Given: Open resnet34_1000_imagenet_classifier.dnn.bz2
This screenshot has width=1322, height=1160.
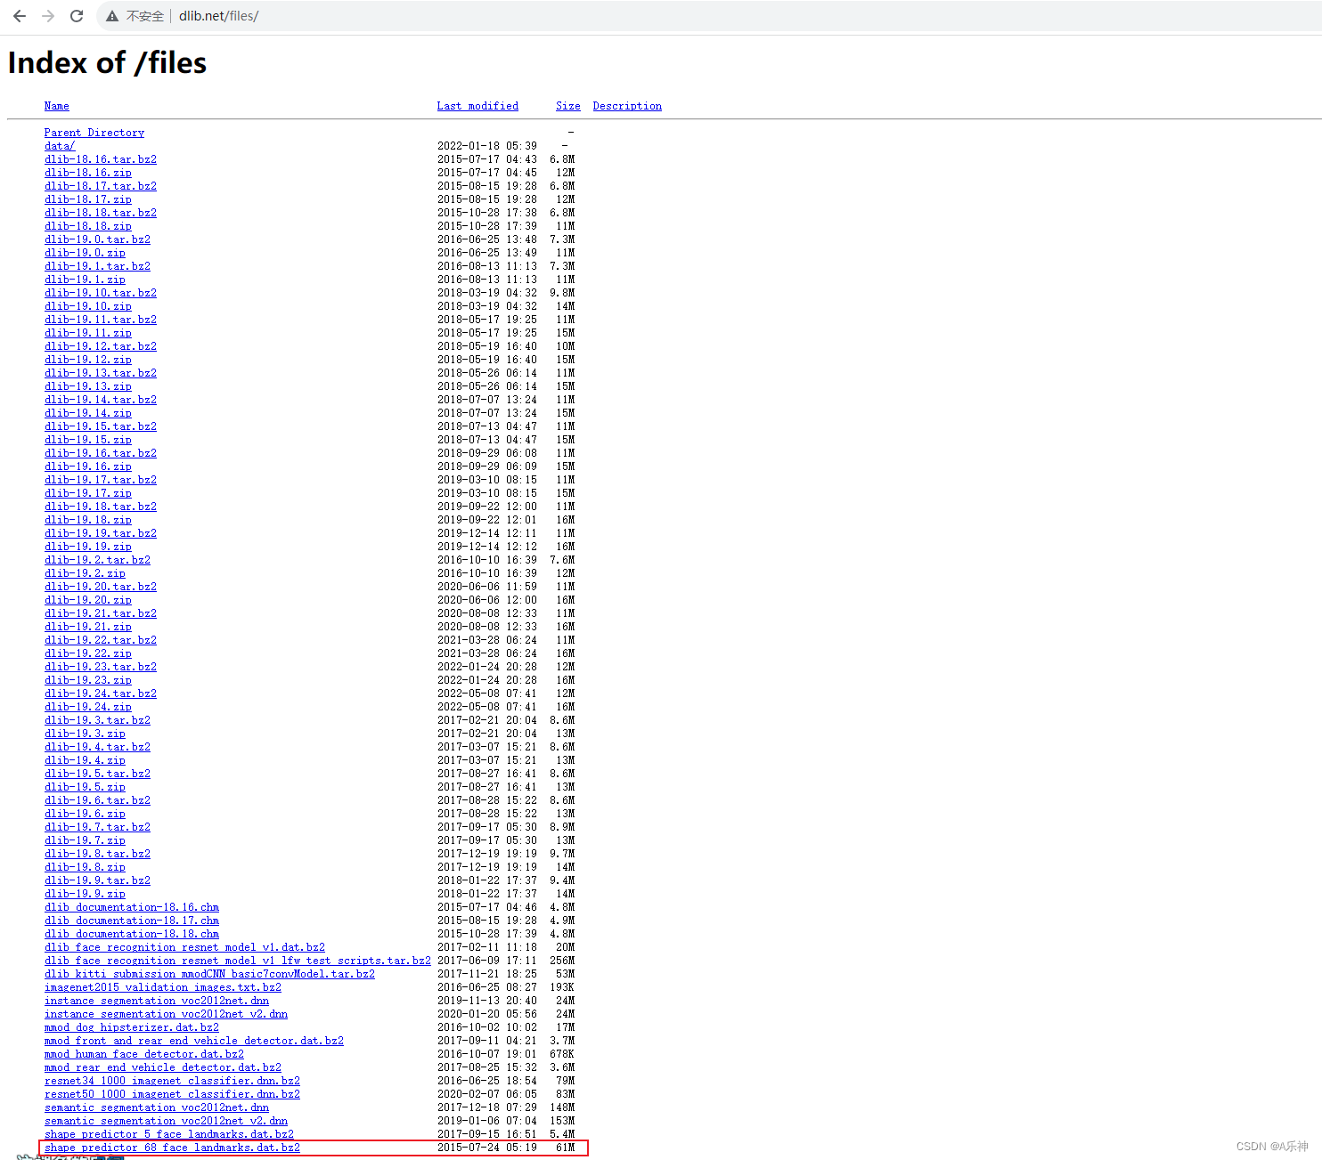Looking at the screenshot, I should click(x=172, y=1080).
